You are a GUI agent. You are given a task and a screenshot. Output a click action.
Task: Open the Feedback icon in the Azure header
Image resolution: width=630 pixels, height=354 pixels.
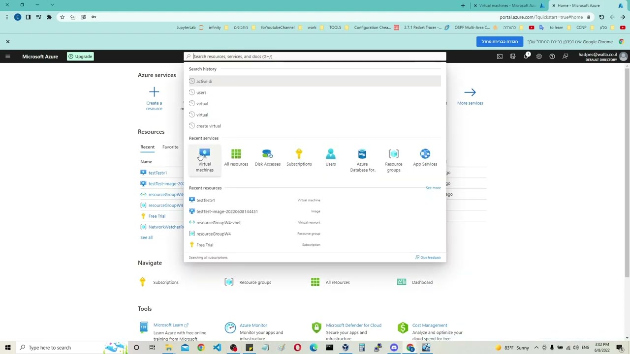pos(566,57)
